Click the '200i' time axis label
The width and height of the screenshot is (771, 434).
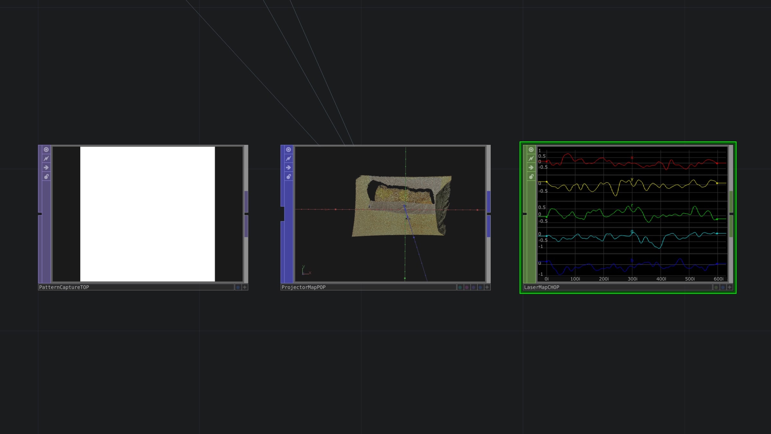click(x=604, y=279)
